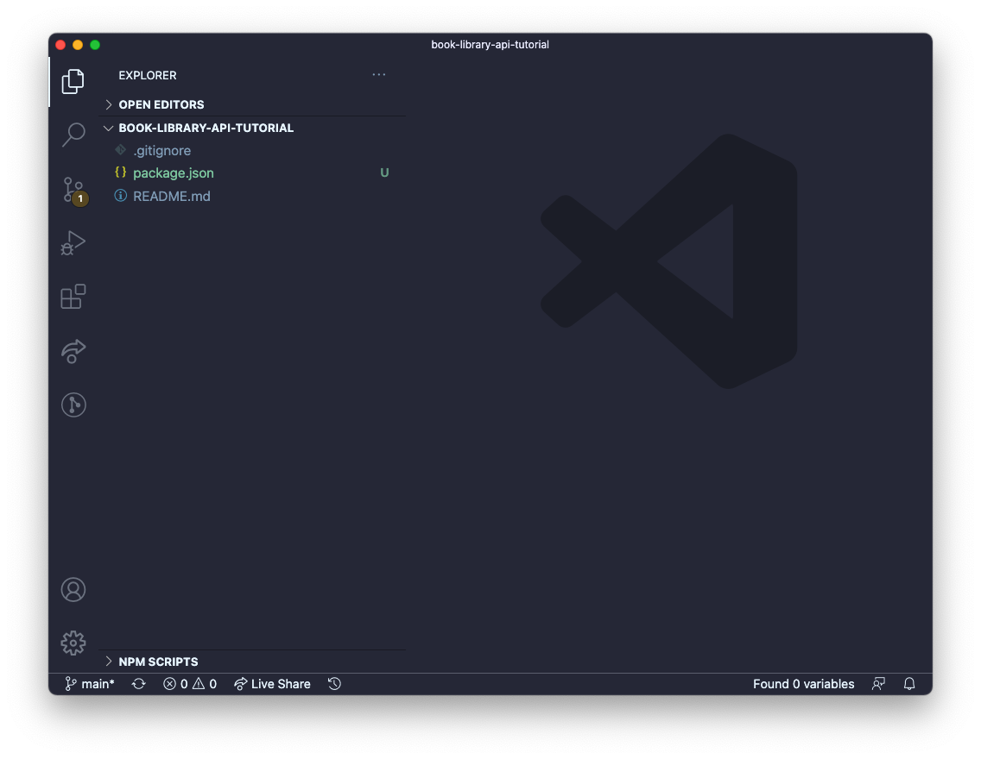This screenshot has width=981, height=759.
Task: Collapse the BOOK-LIBRARY-API-TUTORIAL folder
Action: [252, 128]
